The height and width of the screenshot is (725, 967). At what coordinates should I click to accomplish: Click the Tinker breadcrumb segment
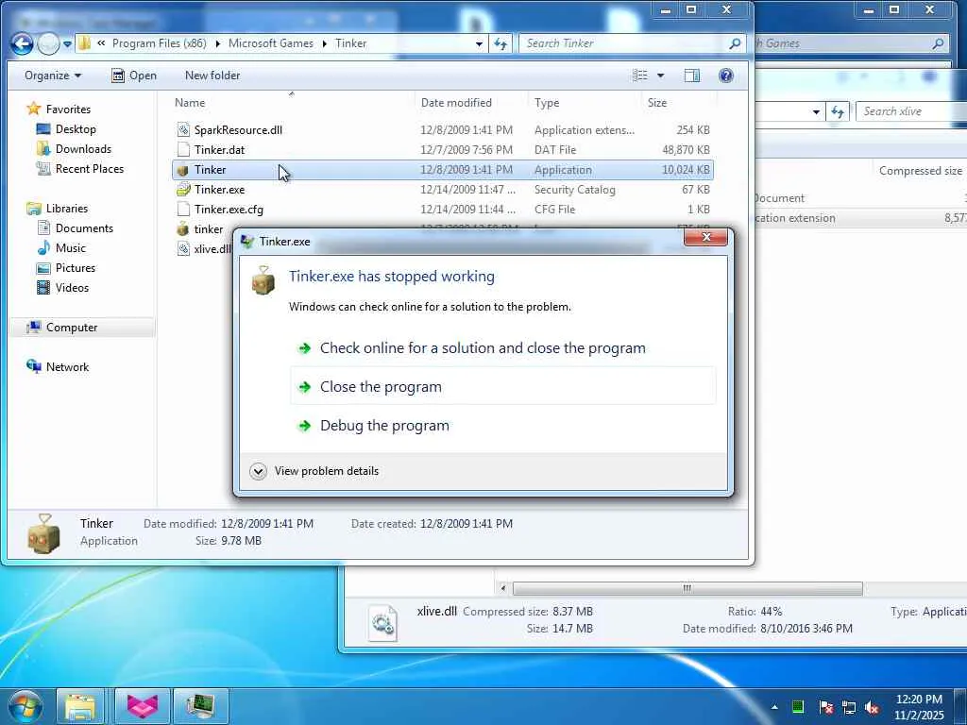click(351, 43)
